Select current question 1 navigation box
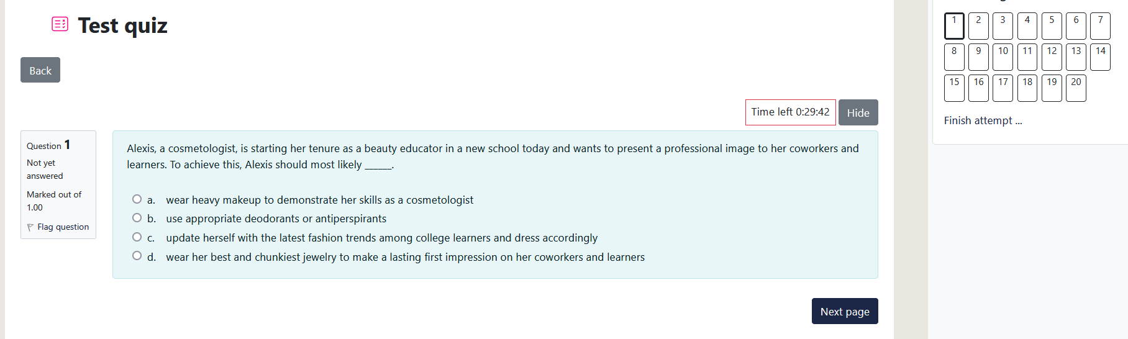This screenshot has width=1128, height=339. 954,26
